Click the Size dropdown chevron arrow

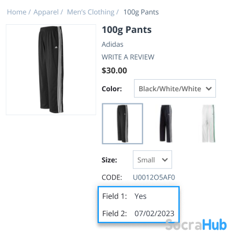(x=165, y=160)
